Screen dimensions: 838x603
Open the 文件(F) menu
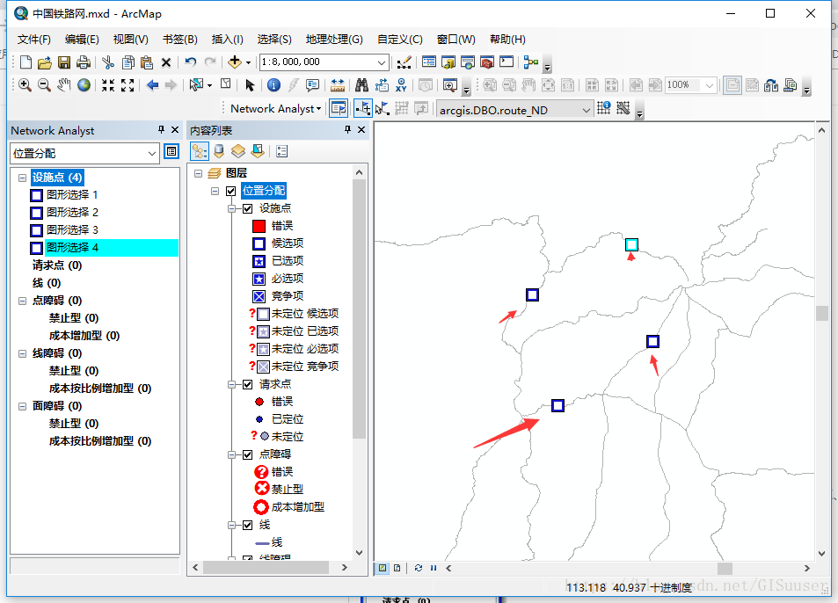click(33, 40)
